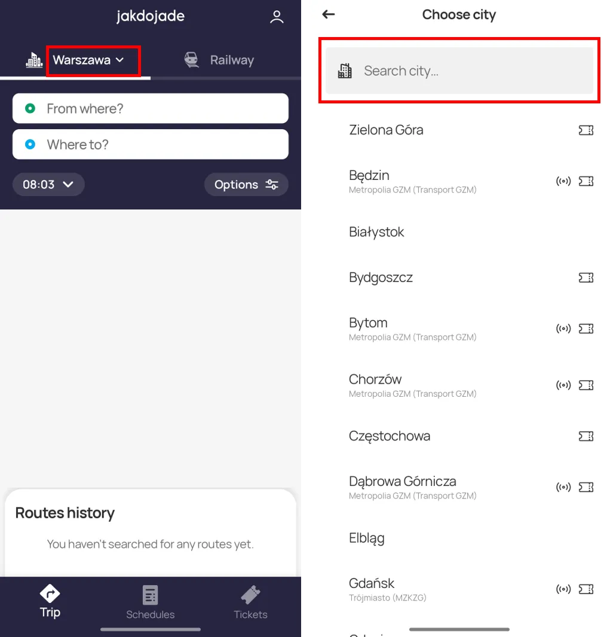Tap the live signal icon beside Gdańsk
610x637 pixels.
coord(563,589)
